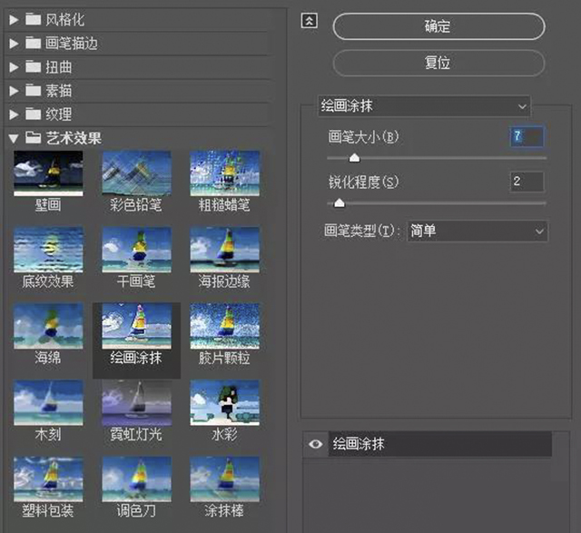Click the 纹理 folder icon
Screen dimensions: 581x533
(33, 114)
